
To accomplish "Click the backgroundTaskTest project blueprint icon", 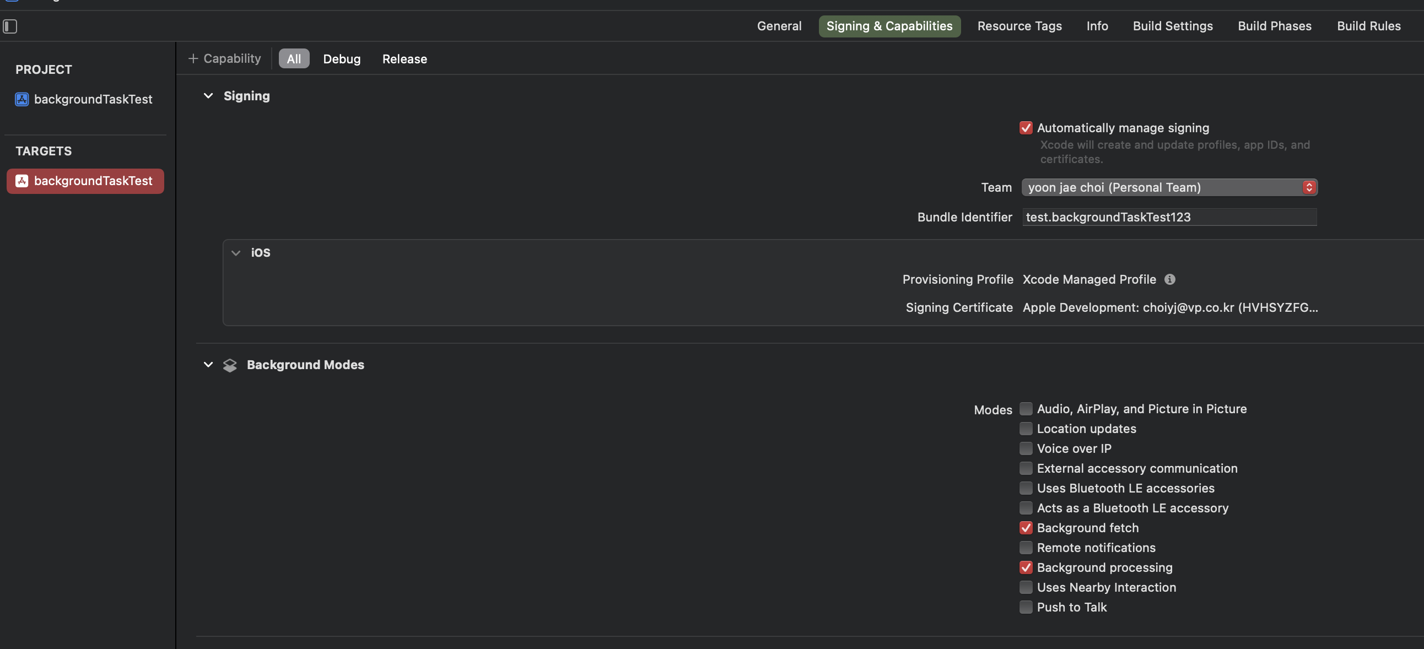I will click(x=21, y=99).
